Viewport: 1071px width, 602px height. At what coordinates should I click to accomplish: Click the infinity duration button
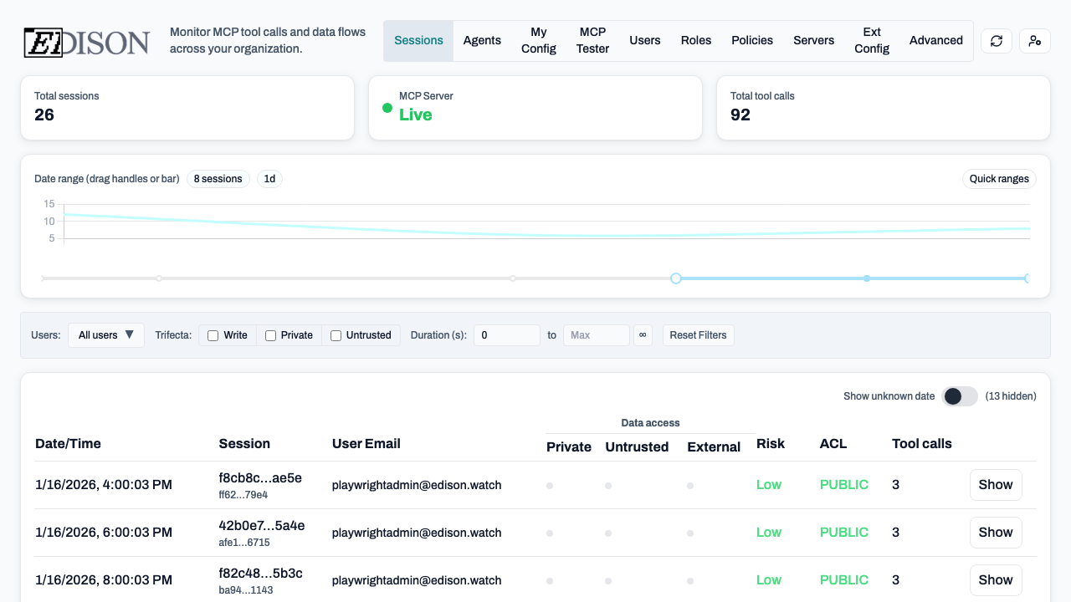(643, 335)
